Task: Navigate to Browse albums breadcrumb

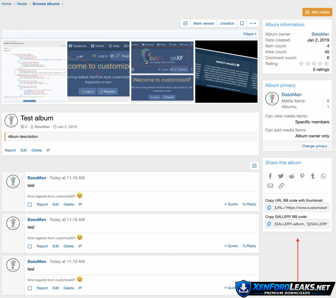Action: tap(46, 4)
